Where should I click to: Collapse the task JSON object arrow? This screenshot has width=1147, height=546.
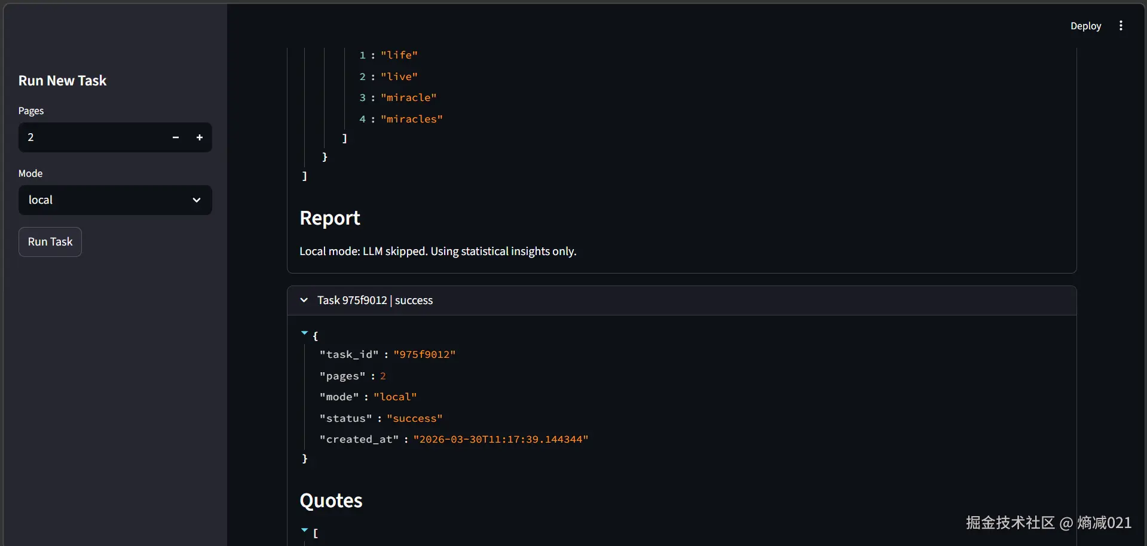click(305, 333)
